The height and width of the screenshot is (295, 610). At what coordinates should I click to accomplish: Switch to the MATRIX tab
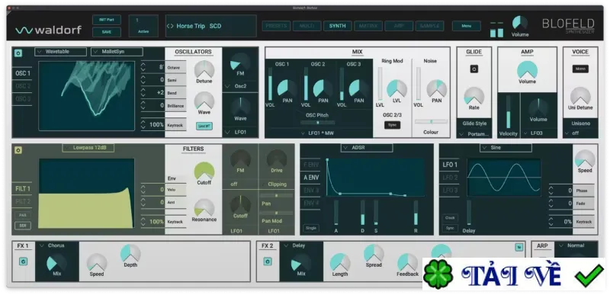[368, 26]
